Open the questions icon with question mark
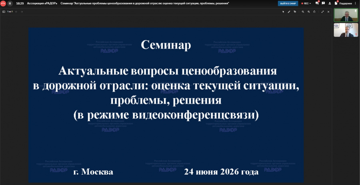This screenshot has width=360, height=185. point(323,3)
